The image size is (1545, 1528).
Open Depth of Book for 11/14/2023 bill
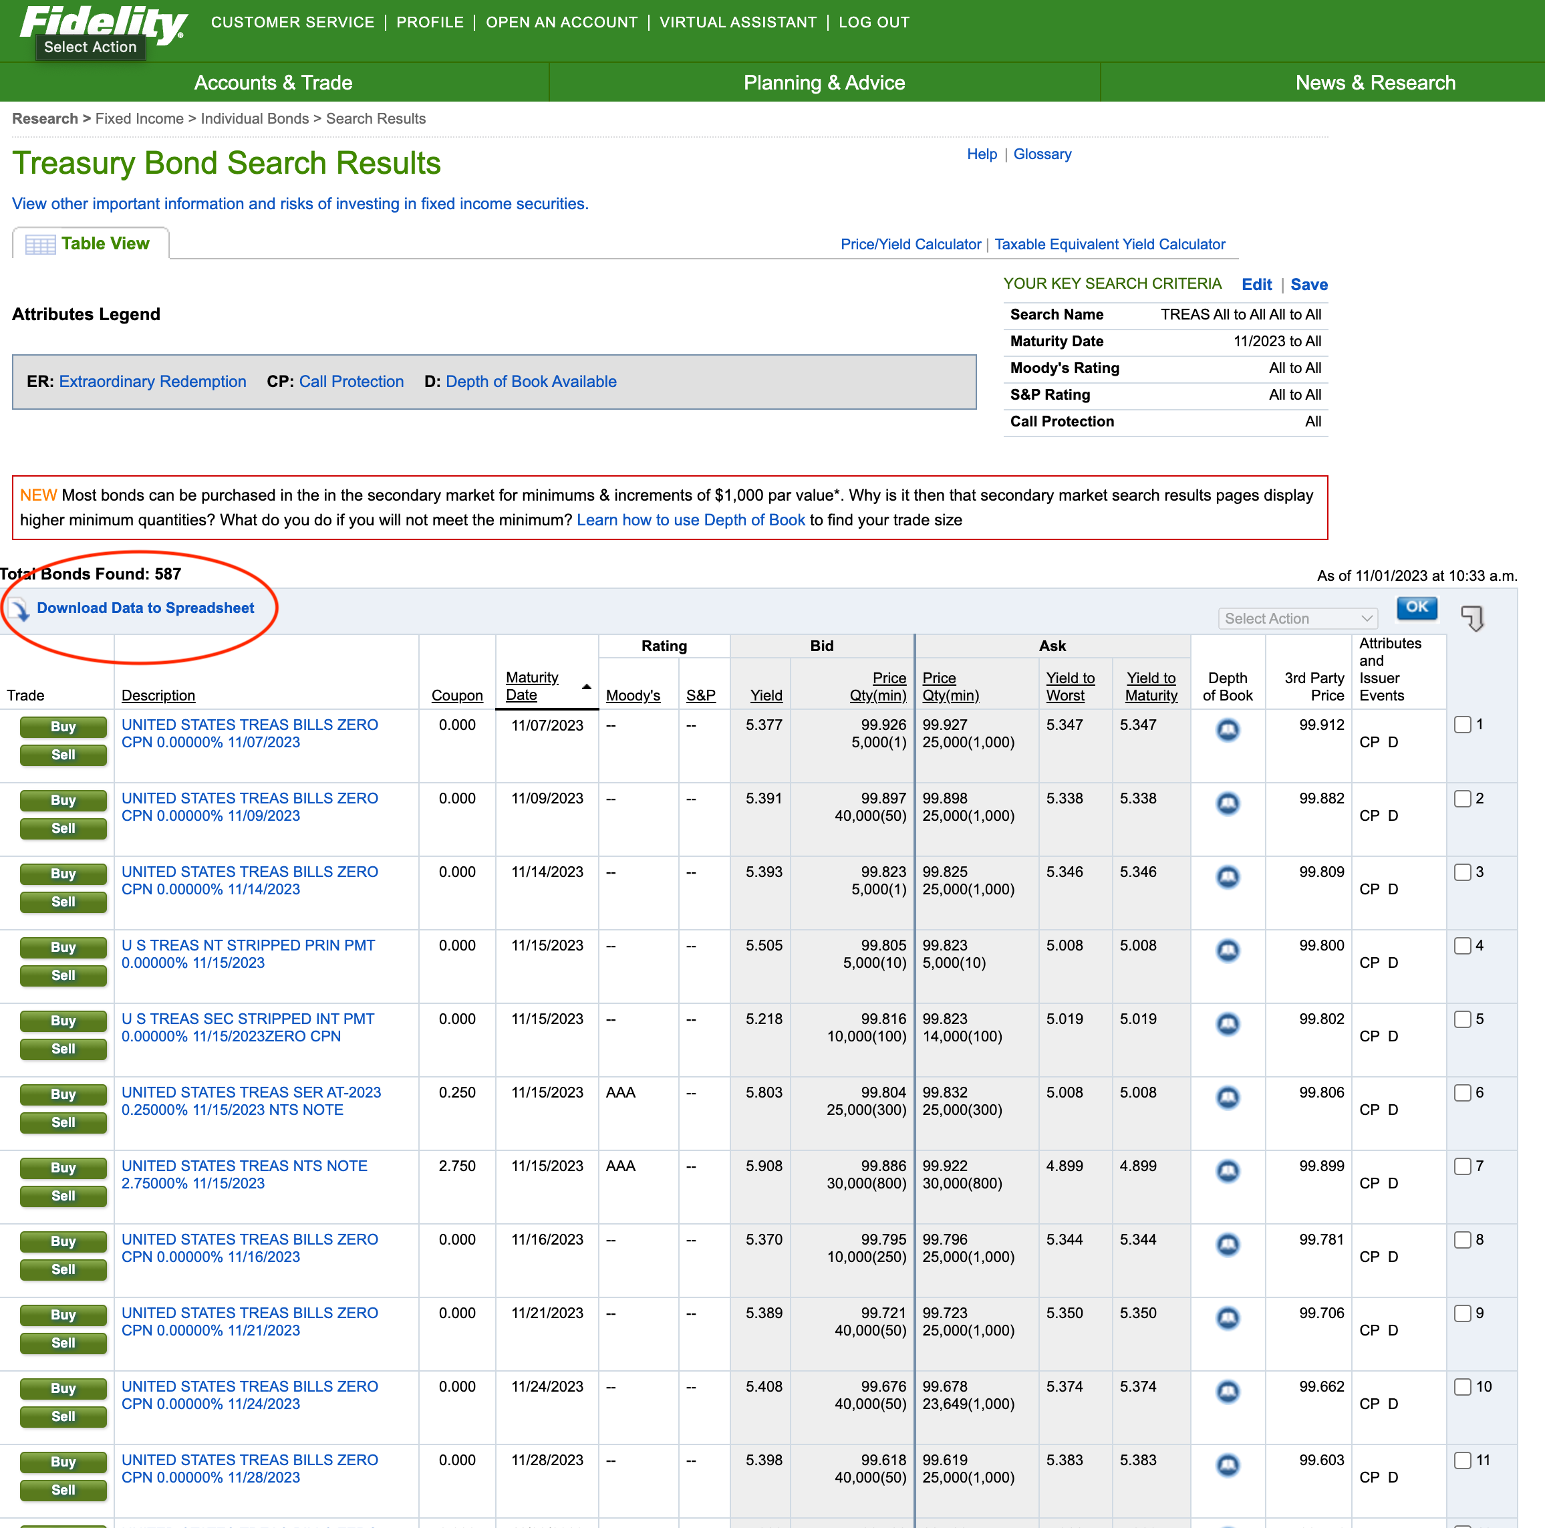tap(1228, 877)
